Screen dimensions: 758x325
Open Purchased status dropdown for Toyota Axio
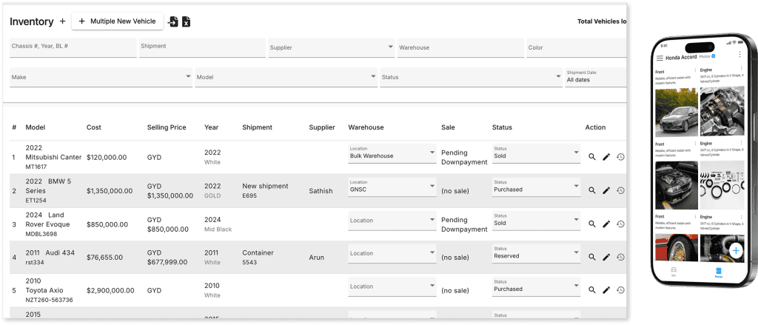click(x=536, y=287)
